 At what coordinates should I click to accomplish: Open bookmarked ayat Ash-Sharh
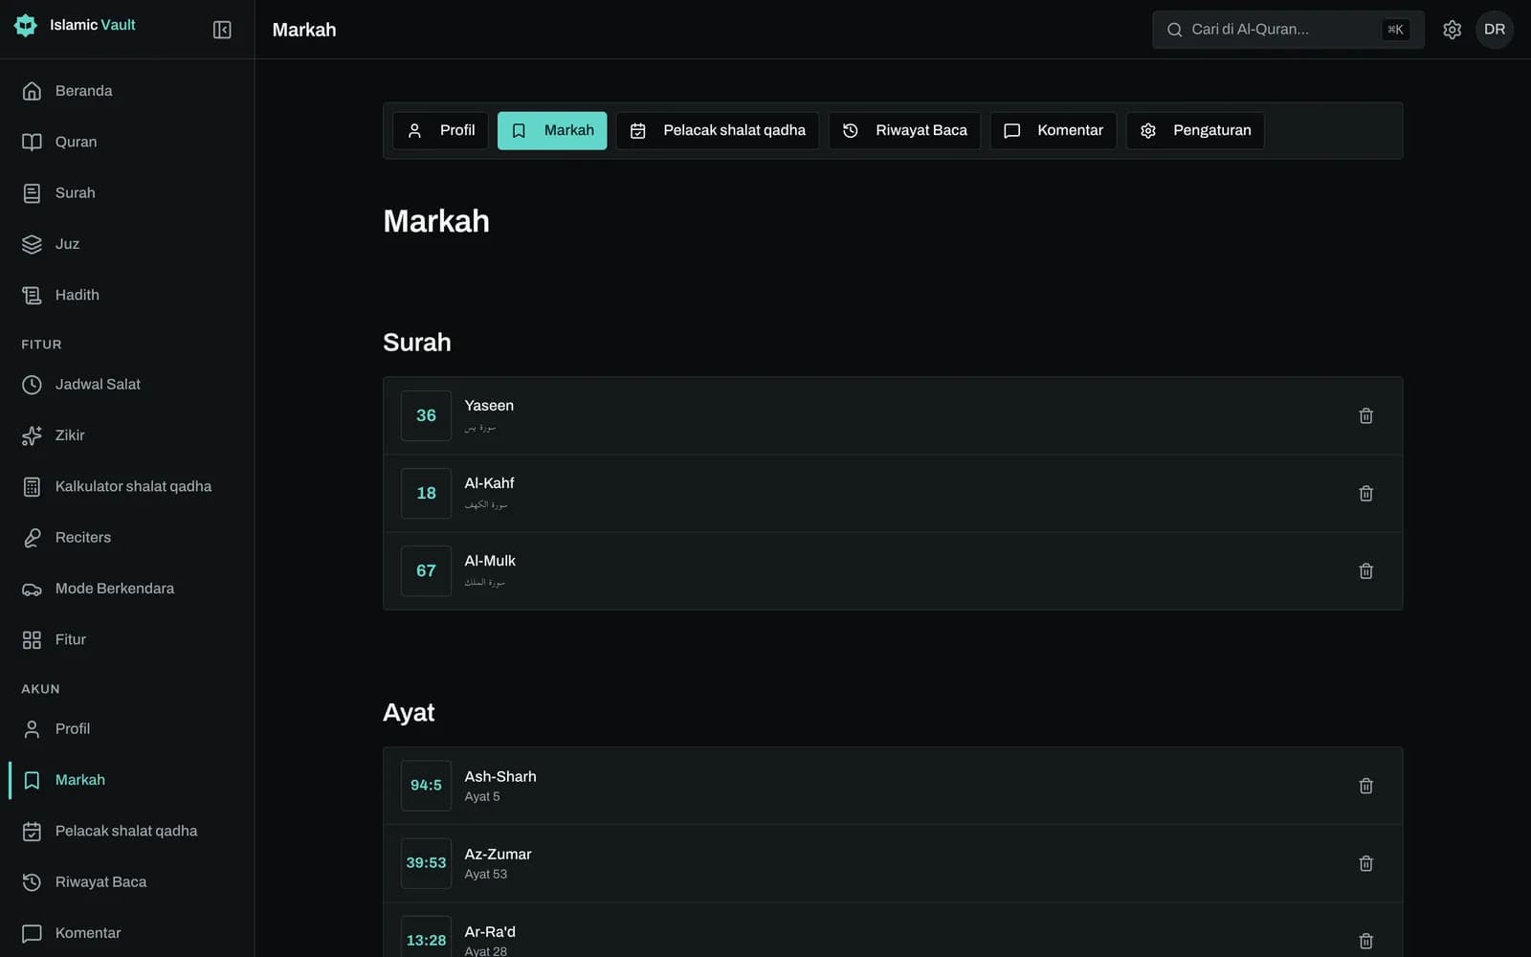pos(893,786)
